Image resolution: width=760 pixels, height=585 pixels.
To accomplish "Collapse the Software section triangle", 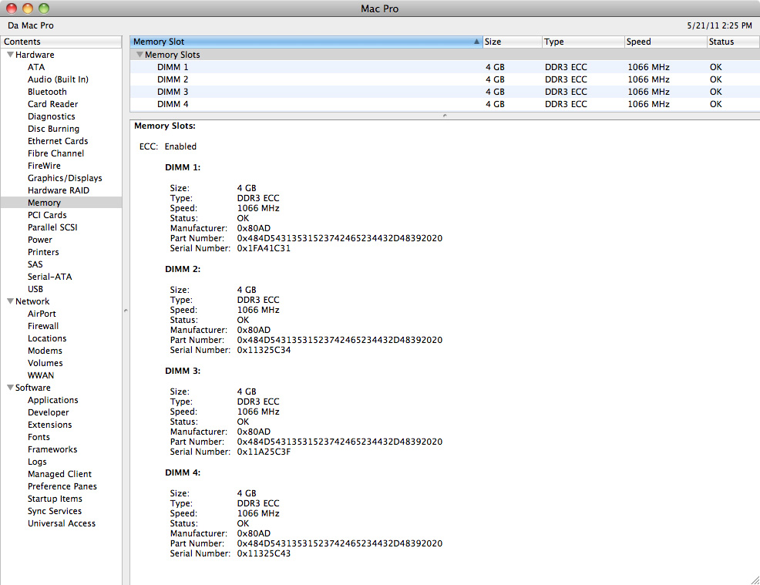I will click(10, 388).
